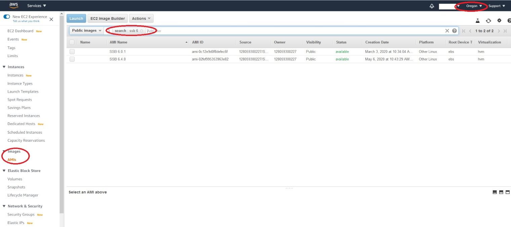This screenshot has width=511, height=227.
Task: Collapse the Network & Security section
Action: pos(4,206)
